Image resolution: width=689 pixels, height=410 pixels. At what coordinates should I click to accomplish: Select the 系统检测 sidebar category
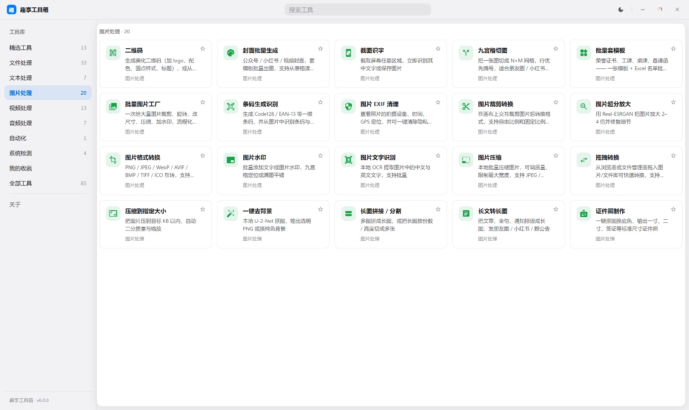48,153
